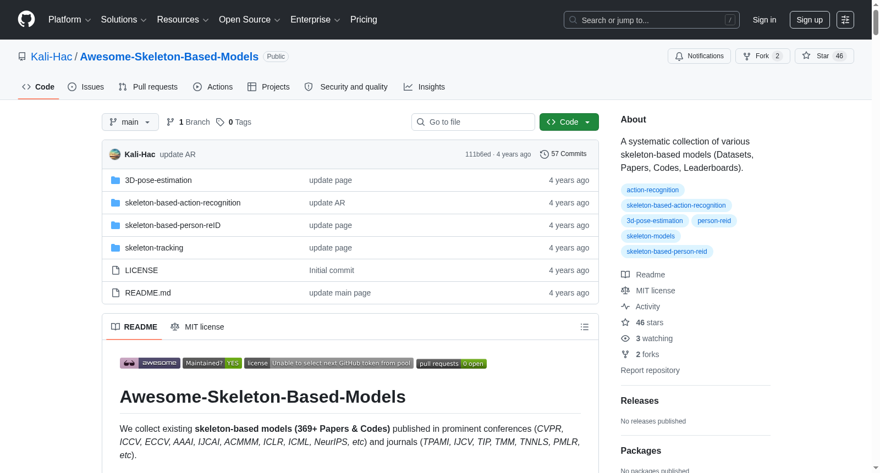880x473 pixels.
Task: Click the Go to file search field
Action: tap(473, 122)
